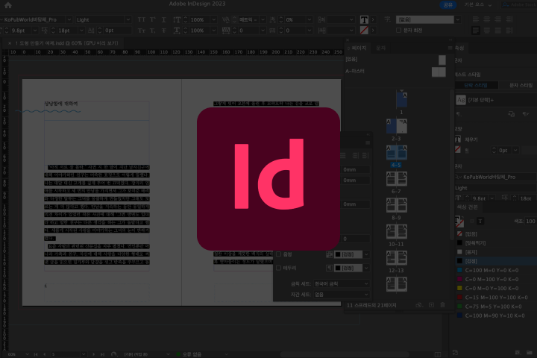
Task: Switch to 단락 스타일 tab in Properties
Action: point(476,85)
